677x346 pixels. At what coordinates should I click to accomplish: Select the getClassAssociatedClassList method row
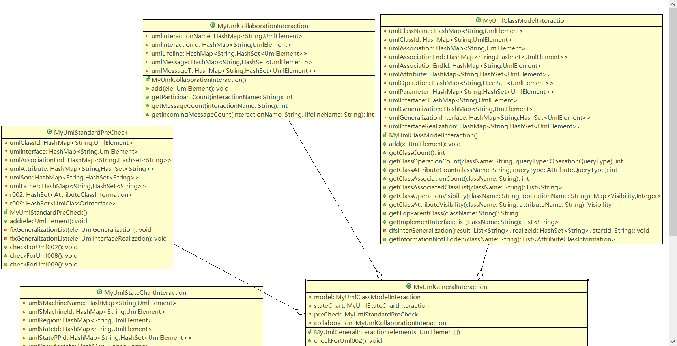coord(475,187)
